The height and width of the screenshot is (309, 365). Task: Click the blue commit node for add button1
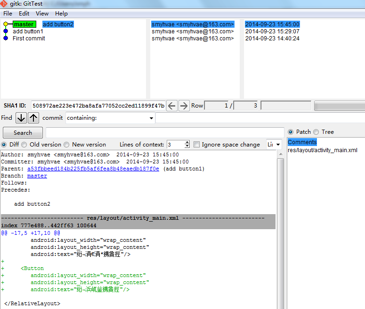click(6, 31)
